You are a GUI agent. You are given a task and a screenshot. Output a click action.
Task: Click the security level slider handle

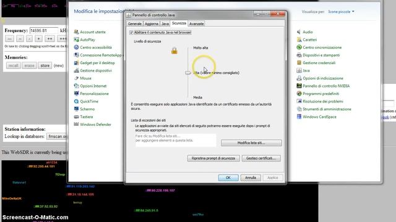pos(187,73)
